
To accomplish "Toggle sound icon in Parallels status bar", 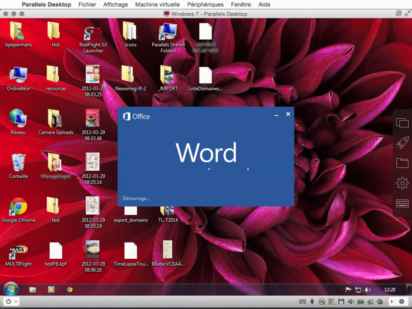I will [x=351, y=302].
